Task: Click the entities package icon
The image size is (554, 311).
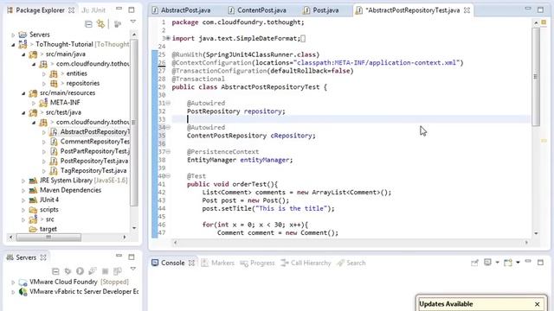Action: 54,73
